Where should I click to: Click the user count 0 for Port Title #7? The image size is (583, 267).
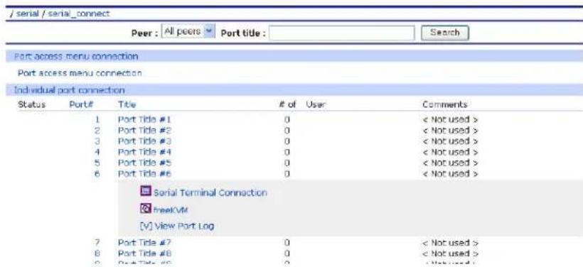(287, 242)
